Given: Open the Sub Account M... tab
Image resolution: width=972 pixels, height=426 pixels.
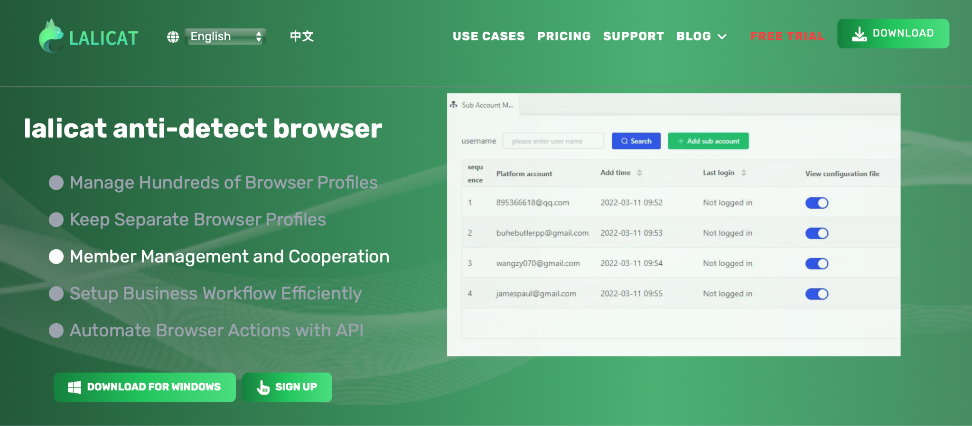Looking at the screenshot, I should click(x=483, y=105).
